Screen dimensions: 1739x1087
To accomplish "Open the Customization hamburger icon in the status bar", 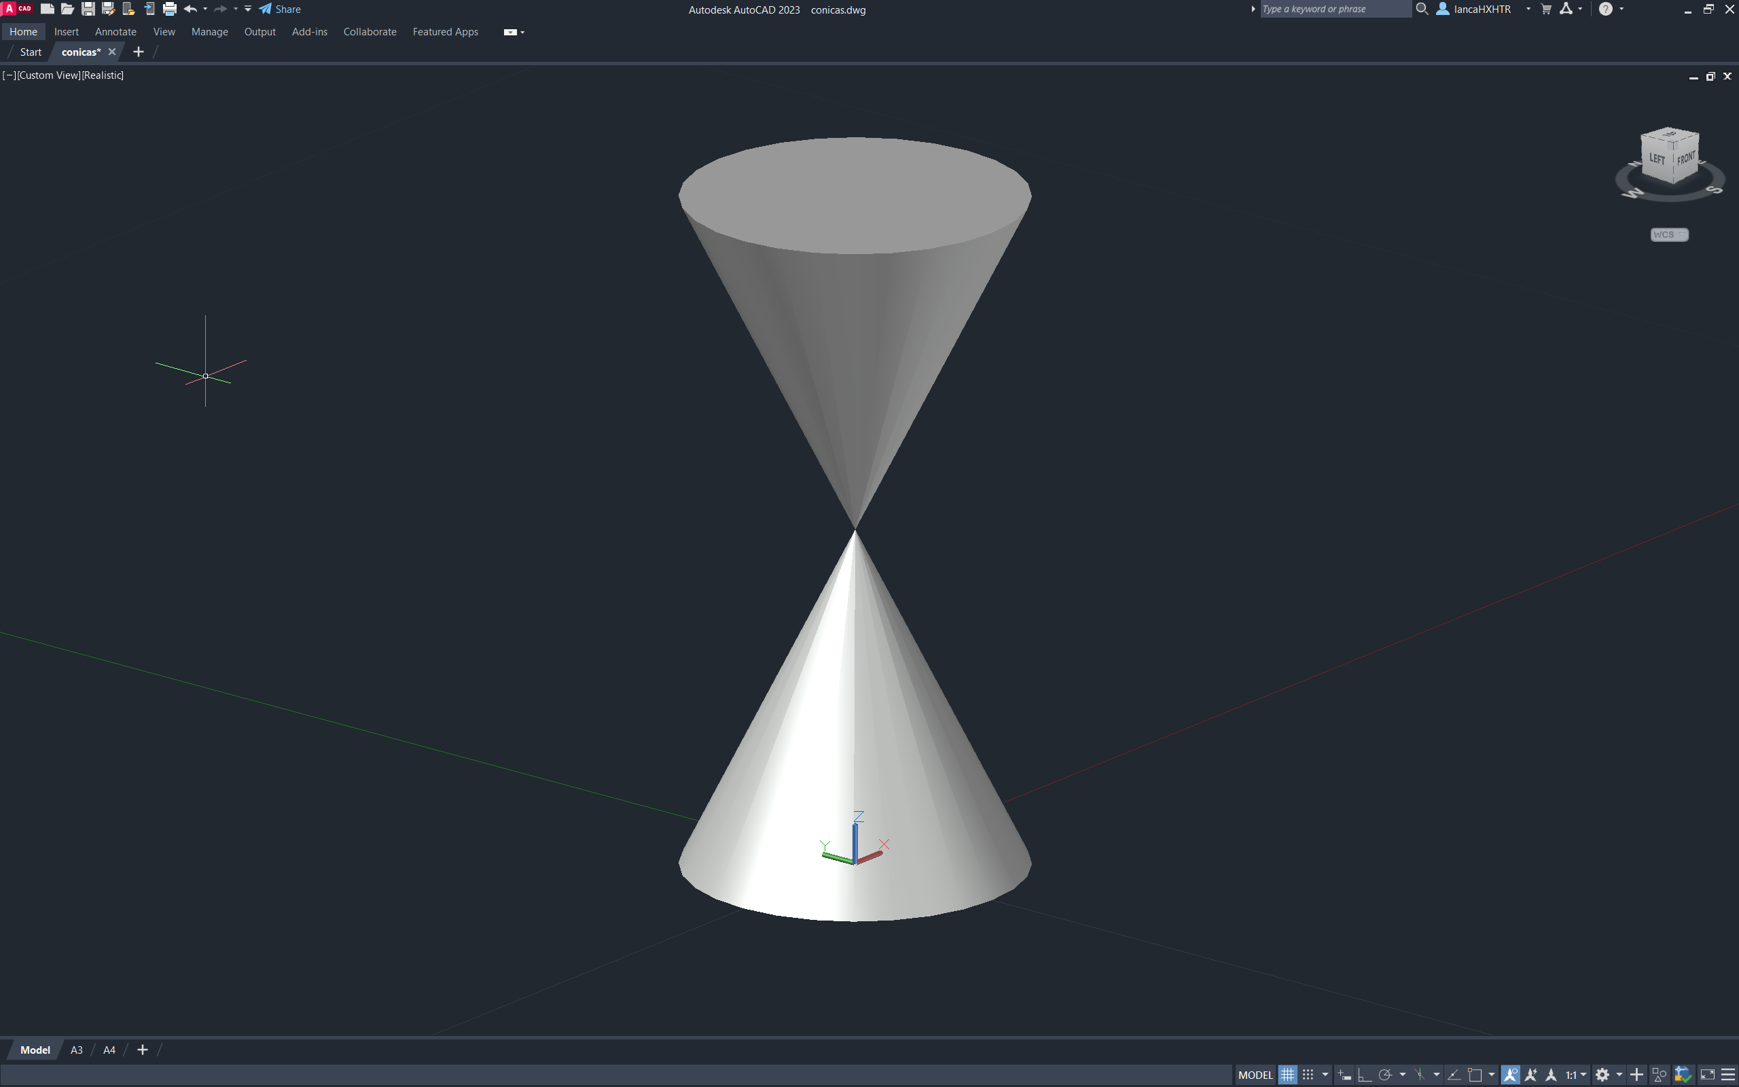I will 1728,1075.
